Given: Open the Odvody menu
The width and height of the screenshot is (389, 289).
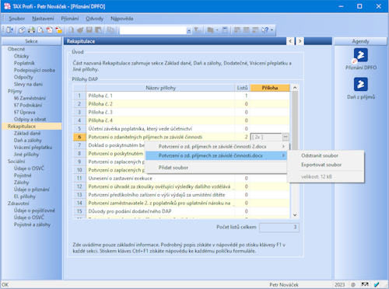Looking at the screenshot, I should click(x=95, y=19).
